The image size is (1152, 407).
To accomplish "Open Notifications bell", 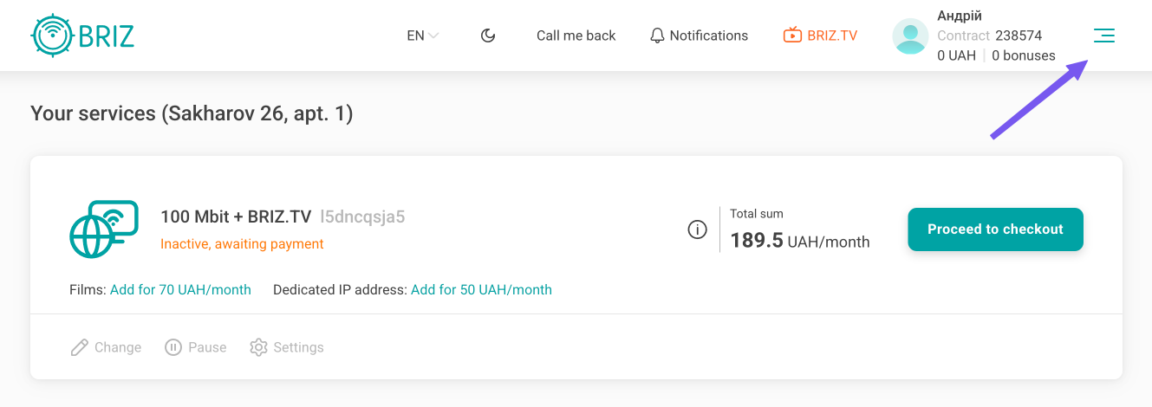I will tap(699, 36).
